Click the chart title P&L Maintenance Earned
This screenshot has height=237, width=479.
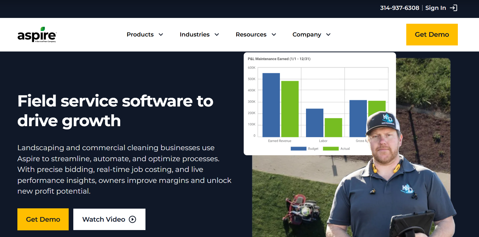[279, 59]
